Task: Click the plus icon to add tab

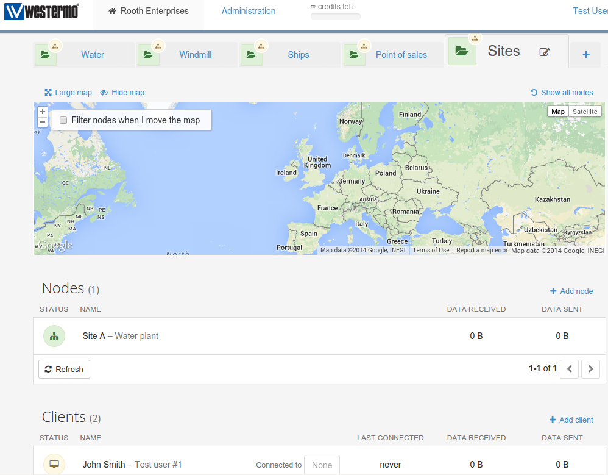Action: (x=586, y=55)
